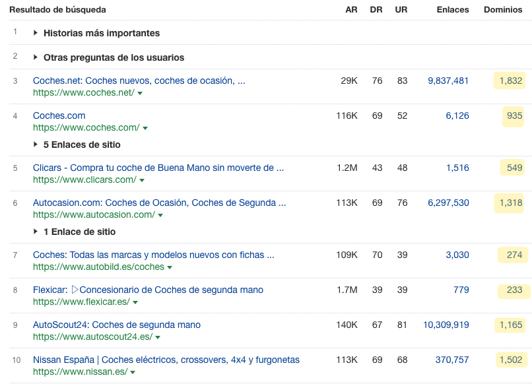The image size is (532, 386).
Task: Click highlighted 1,832 domains value
Action: [x=510, y=80]
